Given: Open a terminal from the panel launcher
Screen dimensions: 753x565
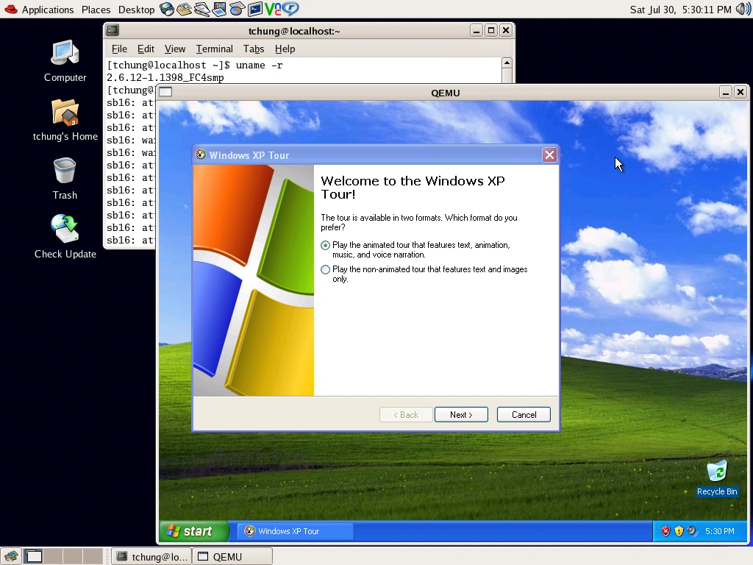Looking at the screenshot, I should tap(254, 9).
